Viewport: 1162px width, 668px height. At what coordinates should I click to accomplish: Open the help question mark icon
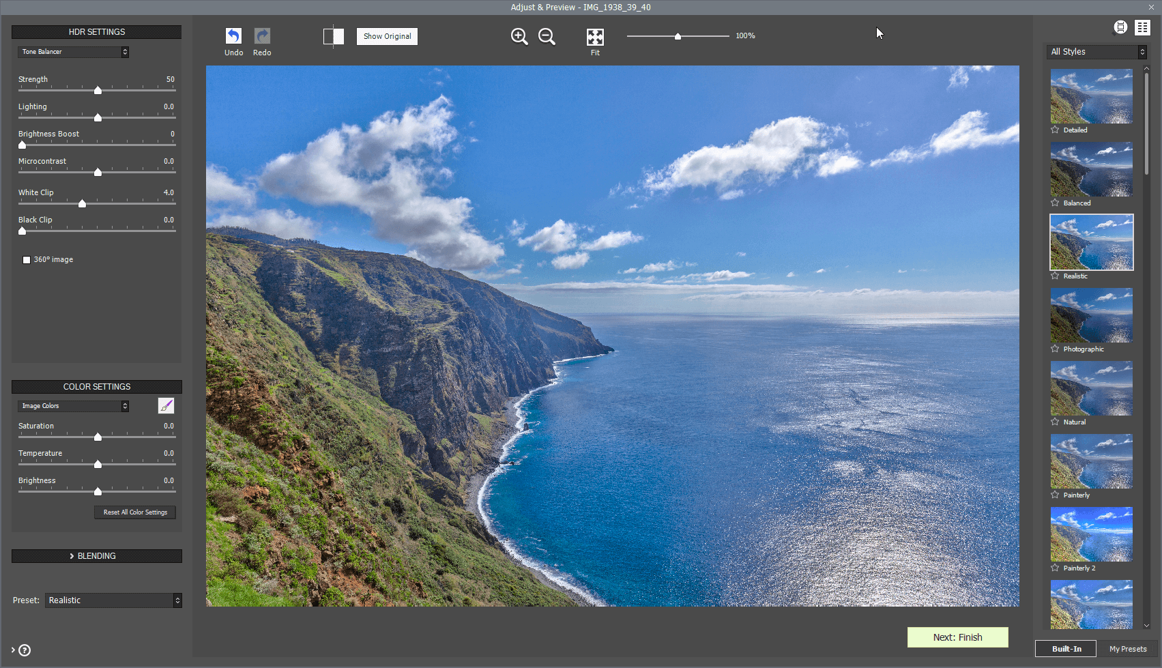coord(25,650)
